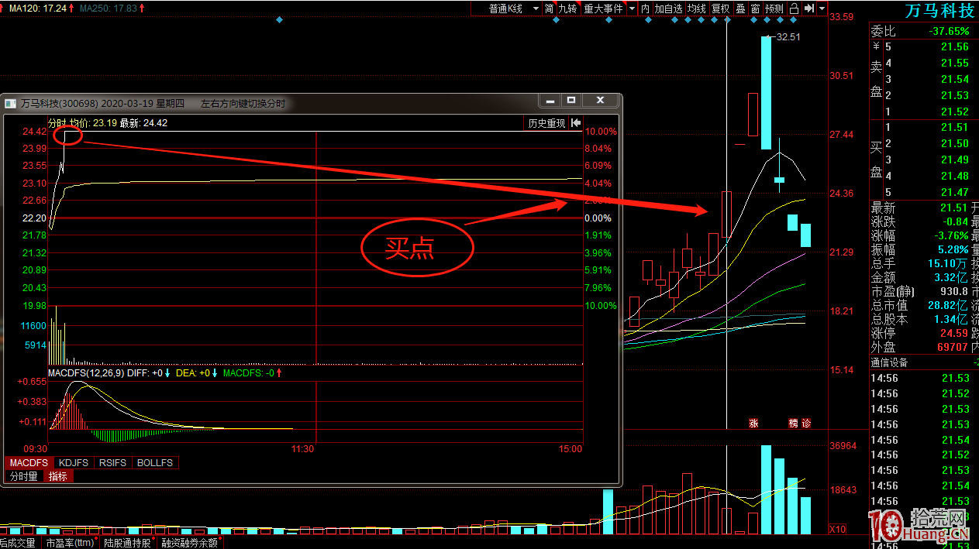Image resolution: width=979 pixels, height=549 pixels.
Task: Click the 外盘 value 69707
Action: [952, 348]
